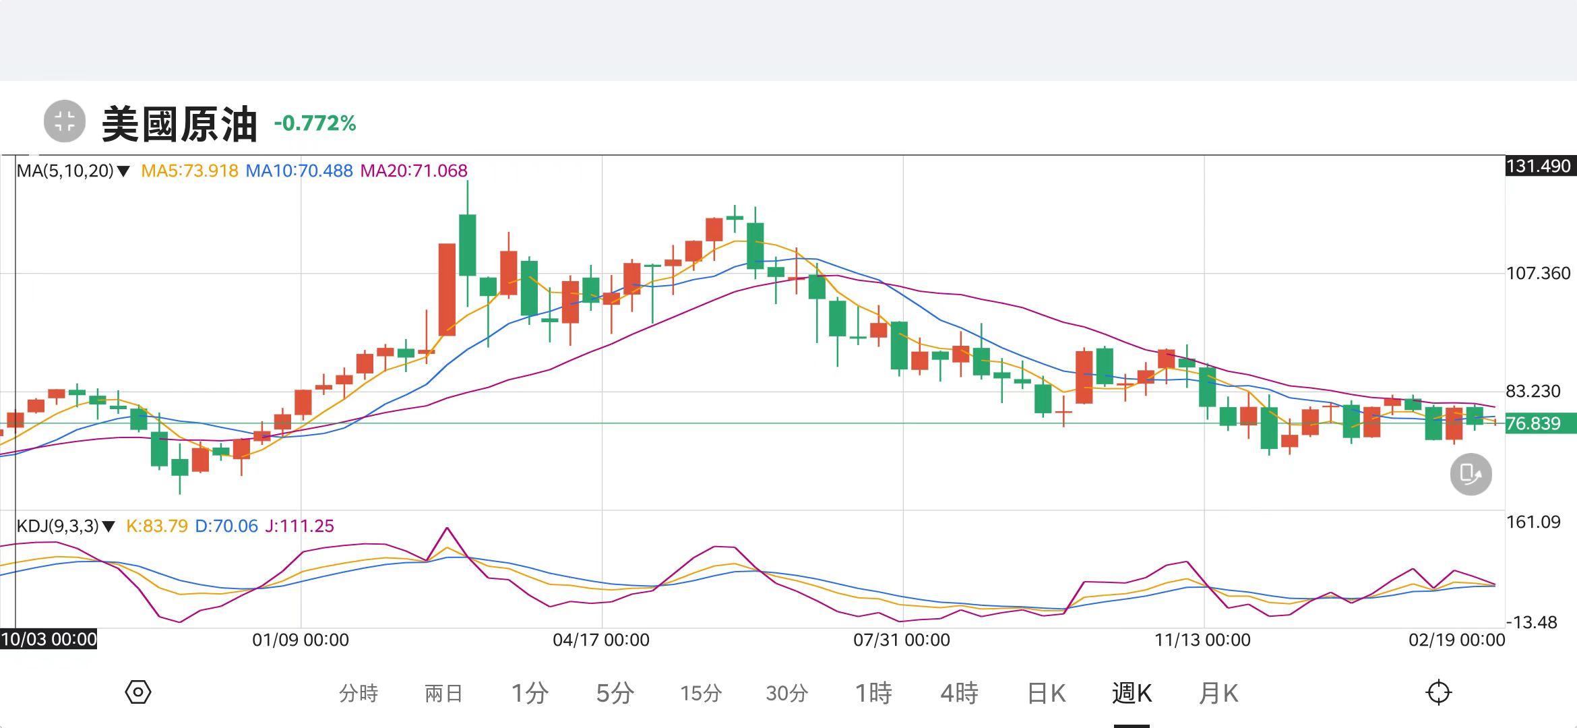The height and width of the screenshot is (728, 1577).
Task: Choose the 5分 interval
Action: pyautogui.click(x=615, y=693)
